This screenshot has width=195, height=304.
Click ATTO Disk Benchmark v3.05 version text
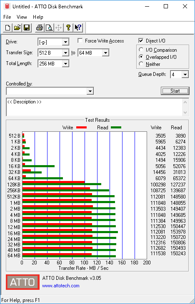[x=72, y=278]
